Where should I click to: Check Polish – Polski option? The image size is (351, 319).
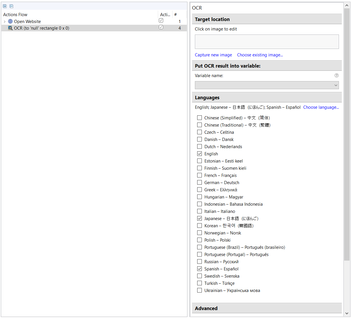(x=200, y=240)
